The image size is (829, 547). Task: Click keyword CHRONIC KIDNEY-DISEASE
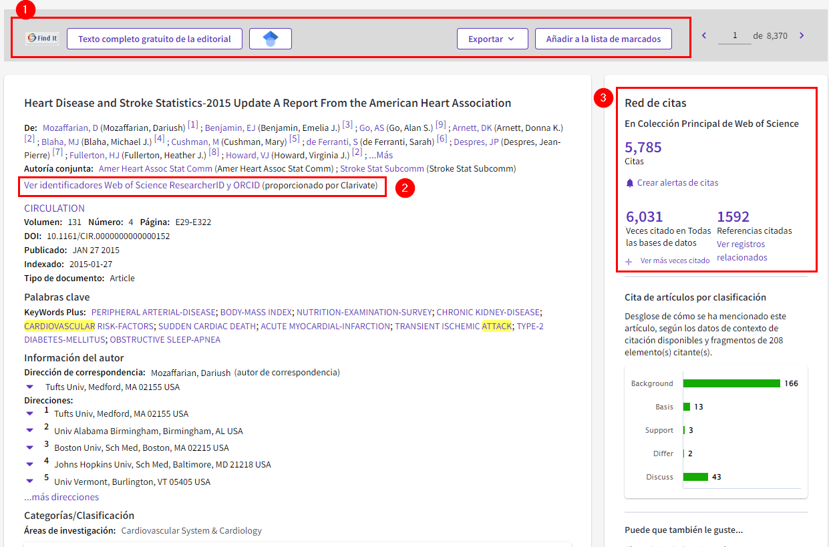[x=488, y=312]
